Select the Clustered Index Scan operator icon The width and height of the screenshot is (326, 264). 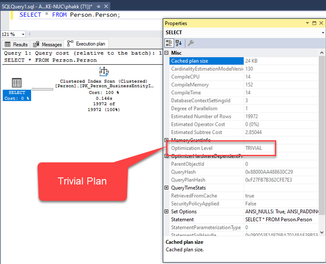click(104, 71)
